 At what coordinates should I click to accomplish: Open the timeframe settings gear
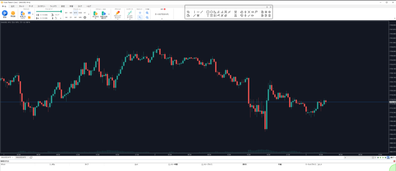85,17
